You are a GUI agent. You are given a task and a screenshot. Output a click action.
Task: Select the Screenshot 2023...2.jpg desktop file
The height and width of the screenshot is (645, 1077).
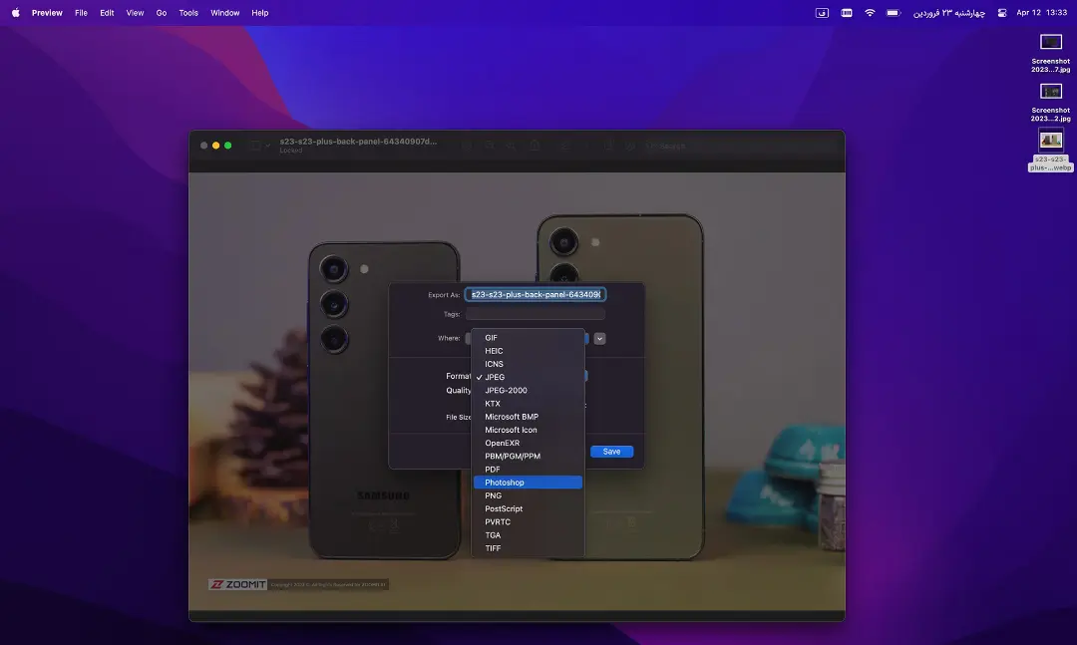click(1050, 102)
